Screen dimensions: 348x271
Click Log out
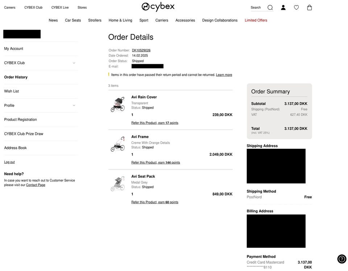click(9, 162)
